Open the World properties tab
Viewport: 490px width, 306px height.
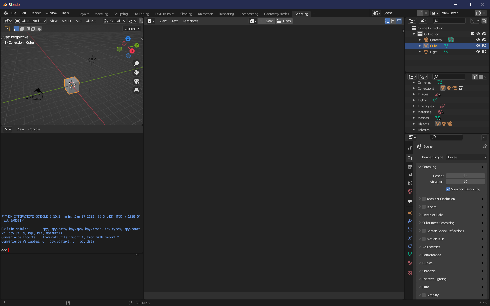click(x=410, y=192)
